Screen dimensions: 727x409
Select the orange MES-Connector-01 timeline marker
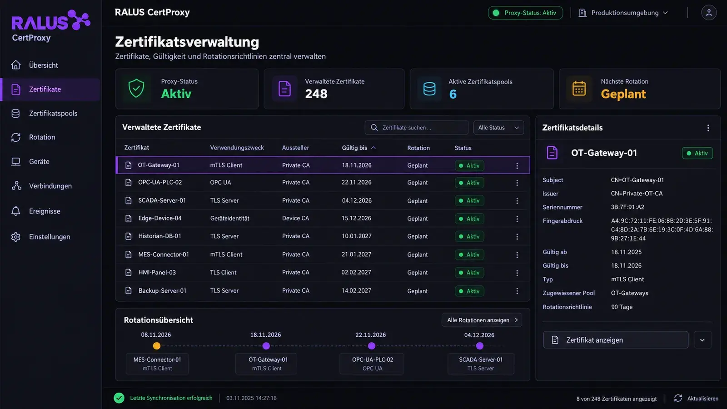pos(157,346)
